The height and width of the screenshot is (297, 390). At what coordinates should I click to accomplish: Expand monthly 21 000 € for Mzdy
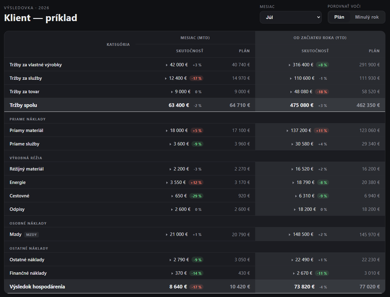pyautogui.click(x=177, y=234)
